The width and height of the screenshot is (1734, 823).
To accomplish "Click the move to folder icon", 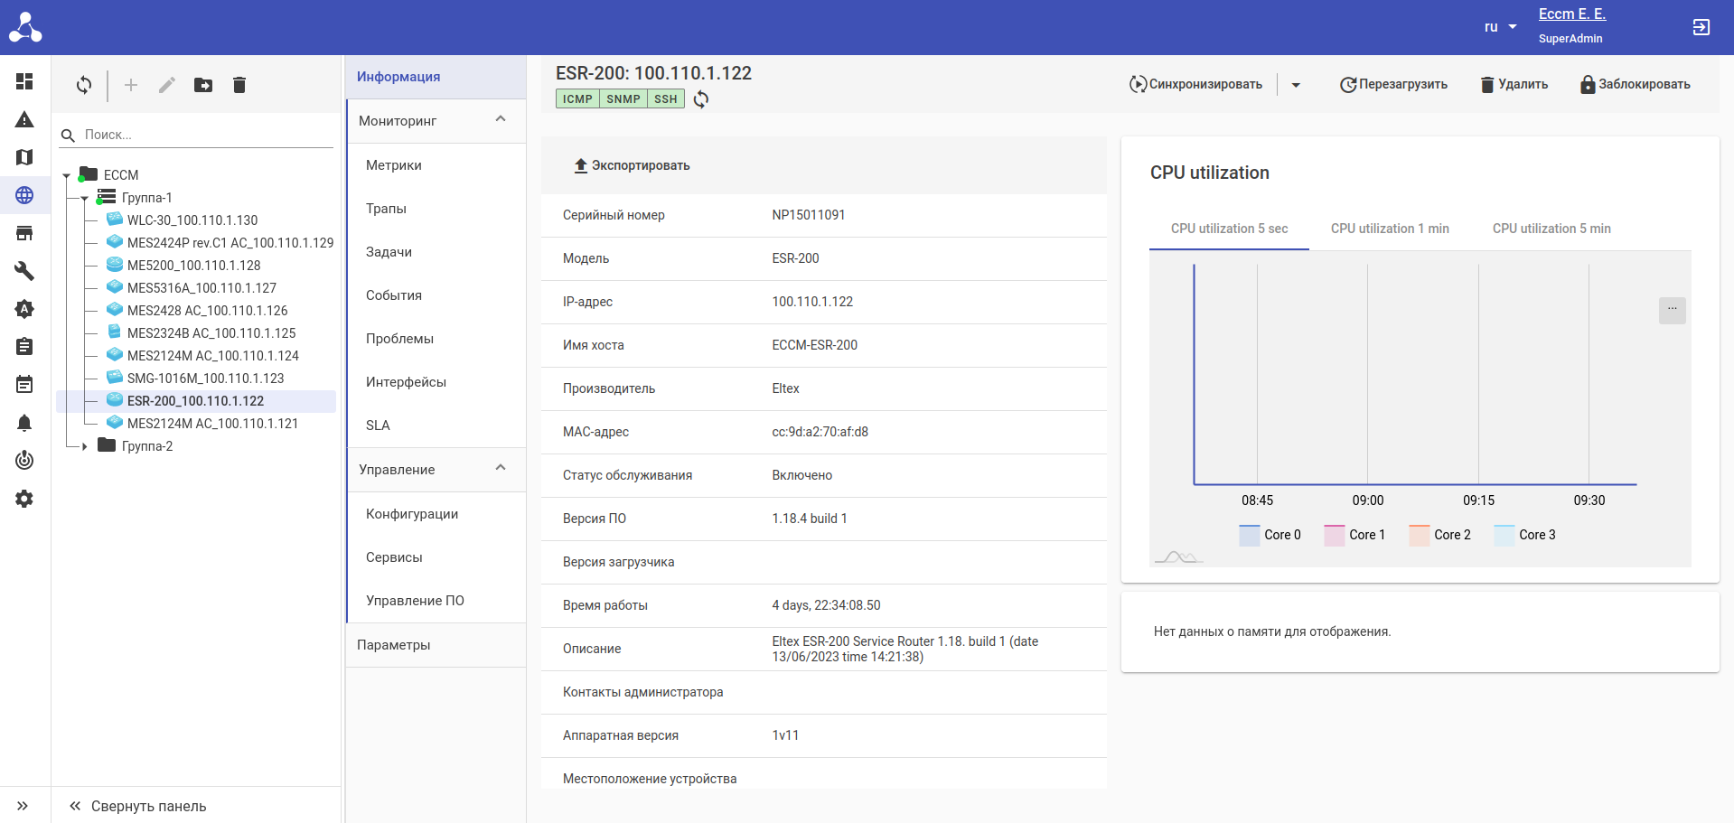I will [x=203, y=85].
